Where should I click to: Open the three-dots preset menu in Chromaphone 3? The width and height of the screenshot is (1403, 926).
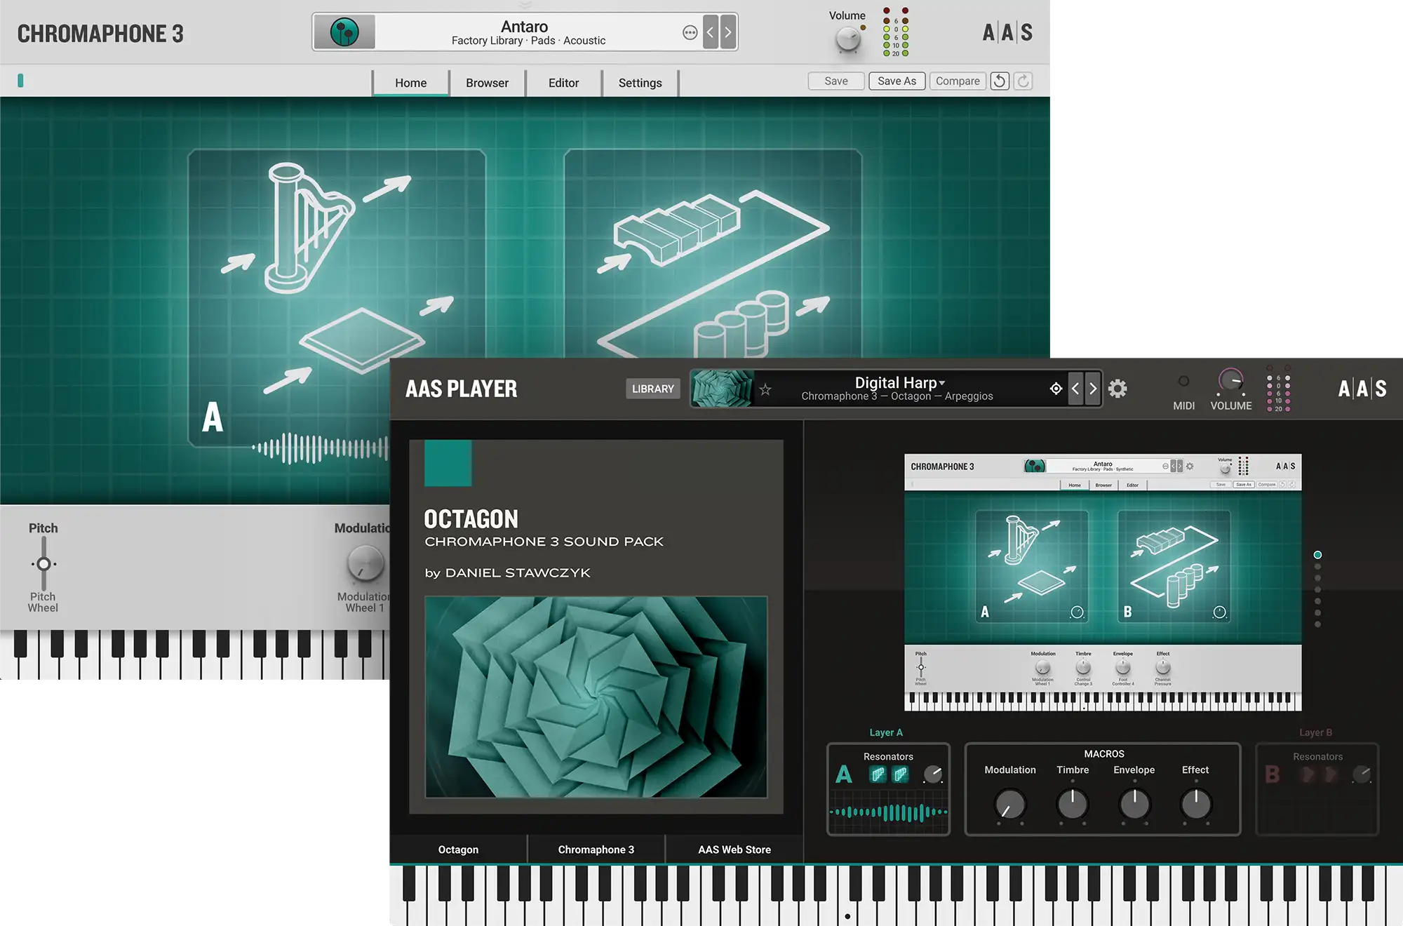click(690, 32)
